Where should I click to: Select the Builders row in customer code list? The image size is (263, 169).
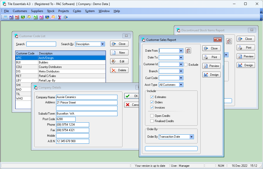tap(61, 62)
